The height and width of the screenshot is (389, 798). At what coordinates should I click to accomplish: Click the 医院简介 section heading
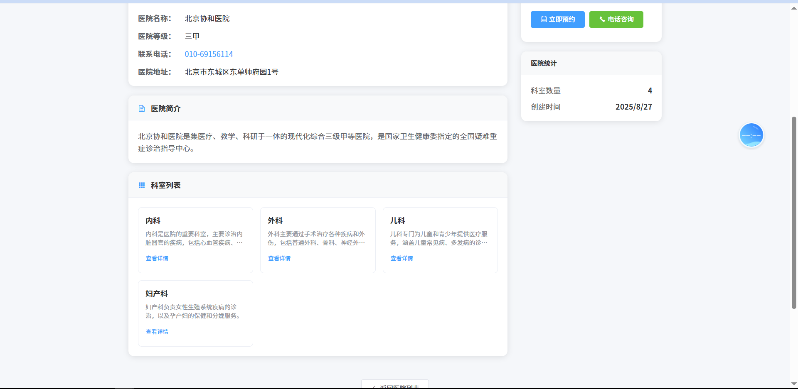tap(165, 108)
